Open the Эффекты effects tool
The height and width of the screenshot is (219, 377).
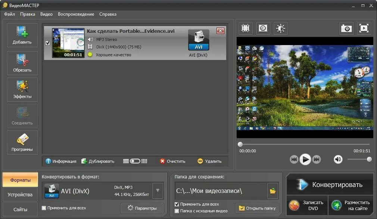pyautogui.click(x=22, y=89)
